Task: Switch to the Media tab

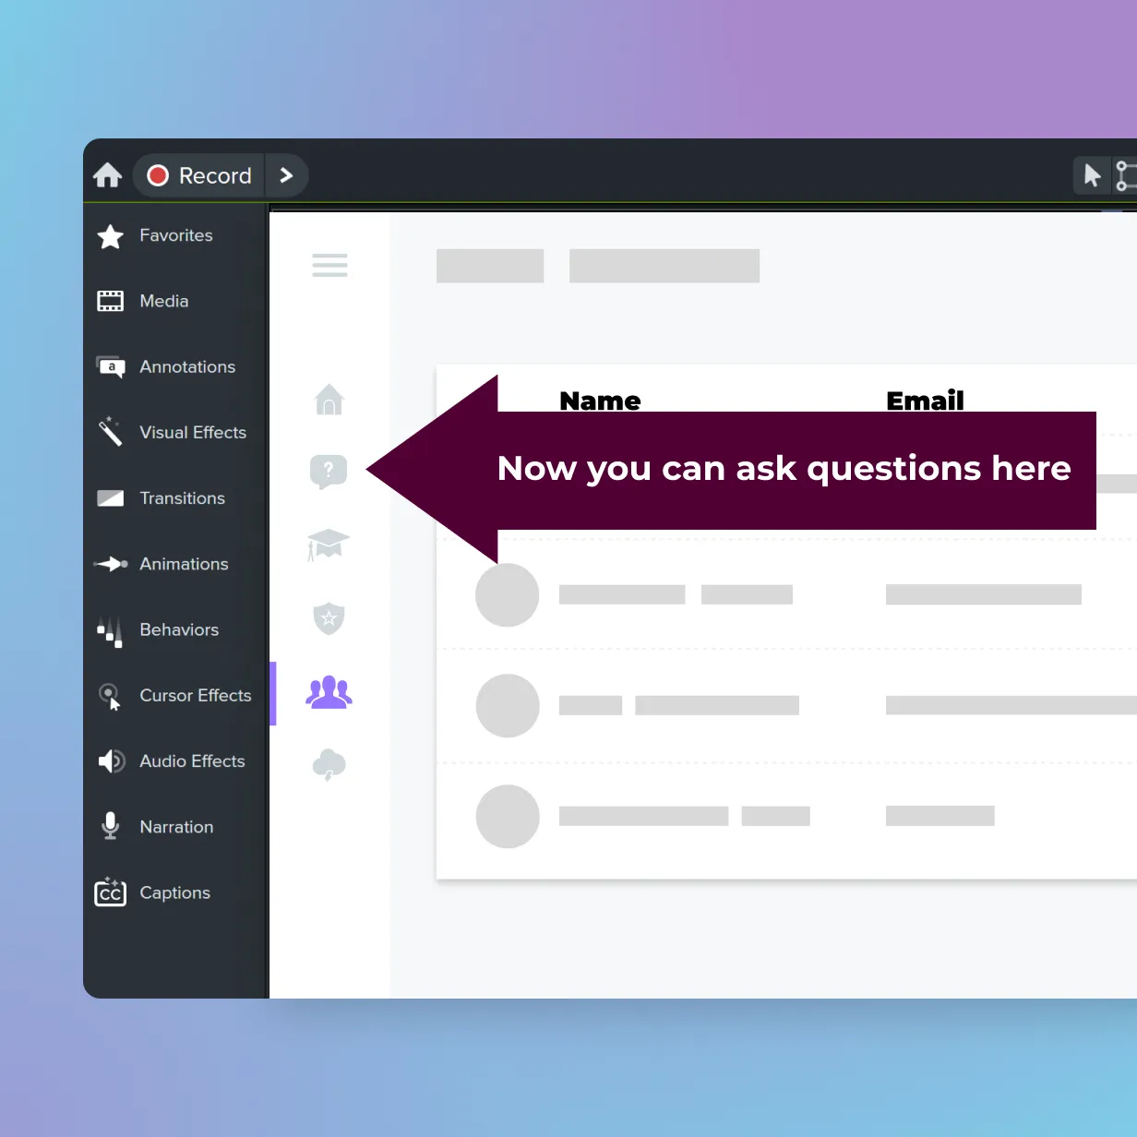Action: (x=143, y=301)
